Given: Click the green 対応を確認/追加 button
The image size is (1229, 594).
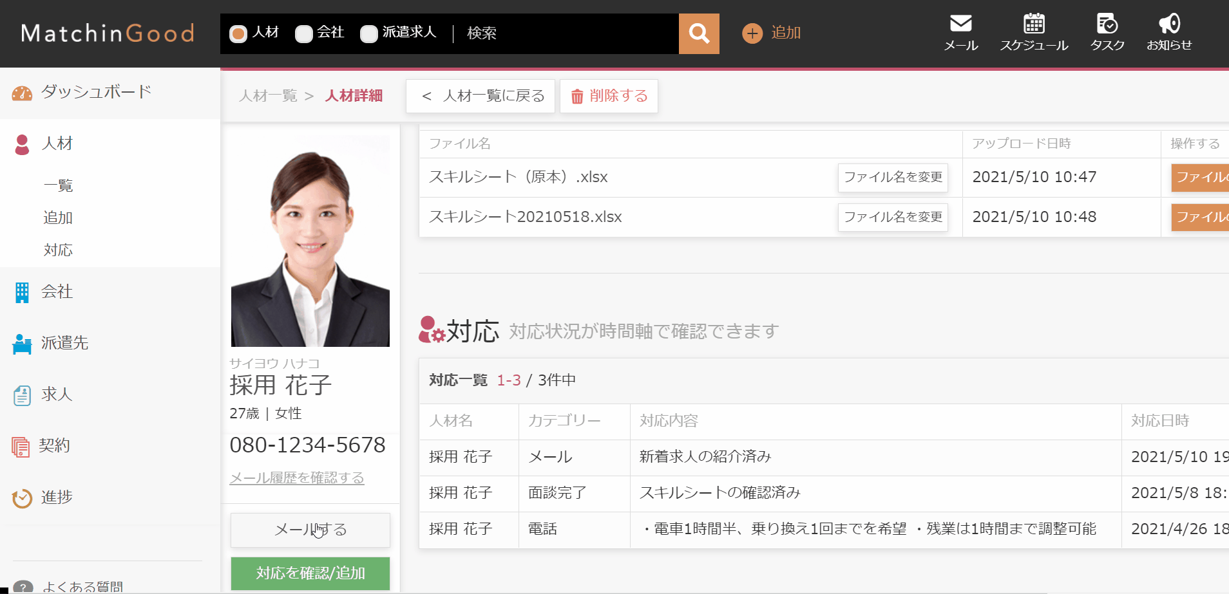Looking at the screenshot, I should tap(310, 573).
